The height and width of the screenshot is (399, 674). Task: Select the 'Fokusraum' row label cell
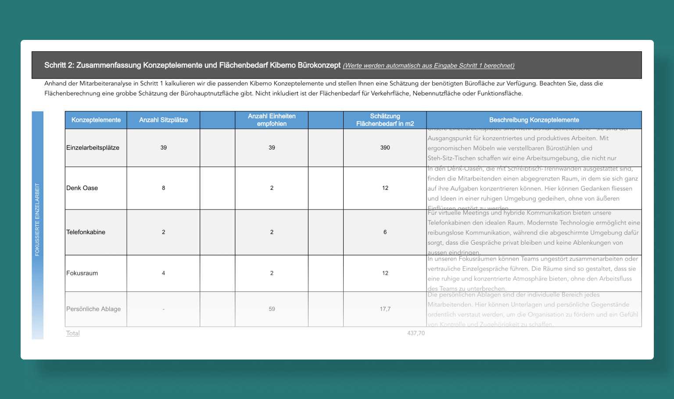pyautogui.click(x=82, y=273)
